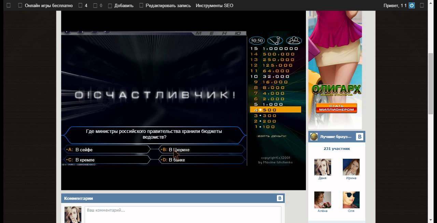Open Ирина's profile photo
This screenshot has height=223, width=437.
click(x=351, y=167)
